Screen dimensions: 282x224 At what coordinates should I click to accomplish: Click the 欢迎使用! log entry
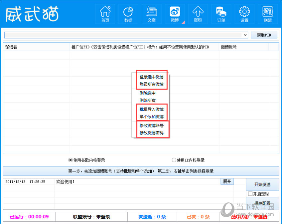point(65,182)
